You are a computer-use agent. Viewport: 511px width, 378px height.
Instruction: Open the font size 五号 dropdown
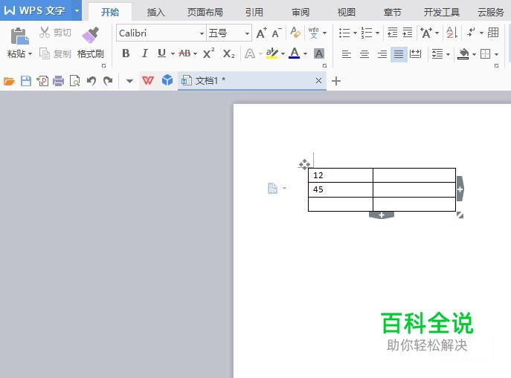pyautogui.click(x=248, y=33)
